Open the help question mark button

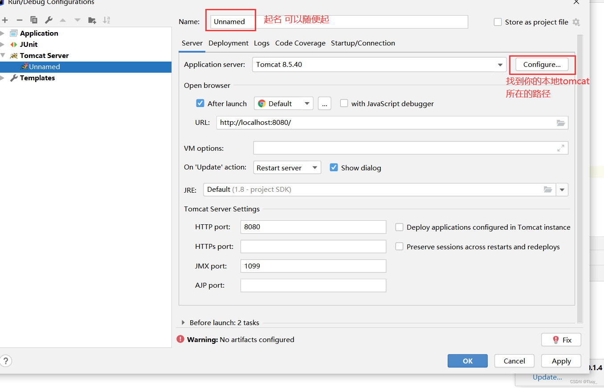tap(6, 361)
